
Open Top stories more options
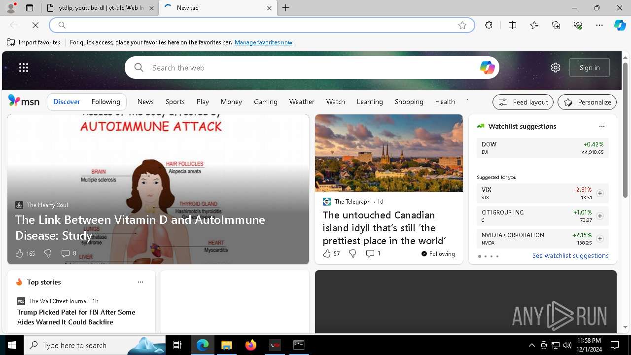coord(140,282)
